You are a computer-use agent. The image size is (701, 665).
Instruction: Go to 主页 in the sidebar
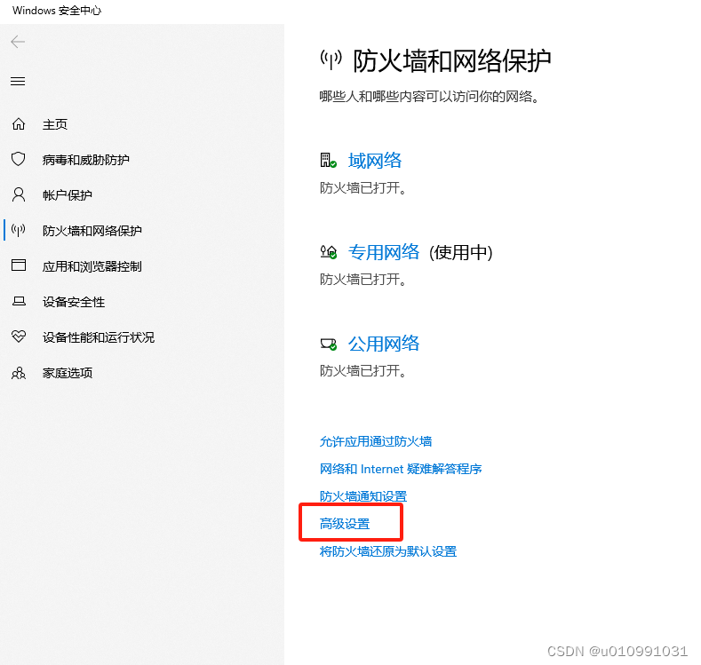[54, 124]
